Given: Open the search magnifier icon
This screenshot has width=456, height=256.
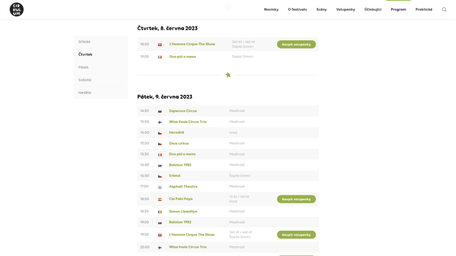Looking at the screenshot, I should tap(444, 10).
